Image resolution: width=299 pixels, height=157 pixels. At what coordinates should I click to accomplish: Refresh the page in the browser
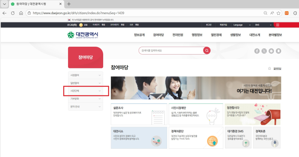tap(13, 13)
